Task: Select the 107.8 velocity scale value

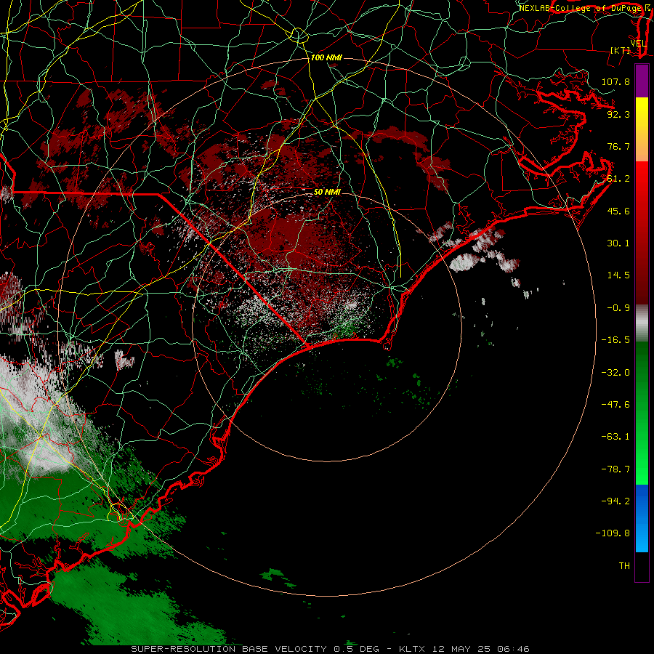Action: [615, 81]
